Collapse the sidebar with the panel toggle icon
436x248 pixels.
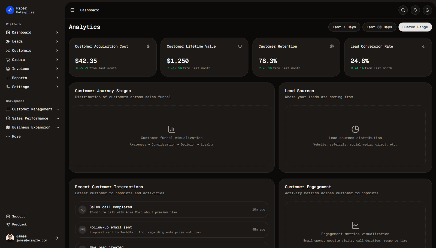(x=72, y=10)
